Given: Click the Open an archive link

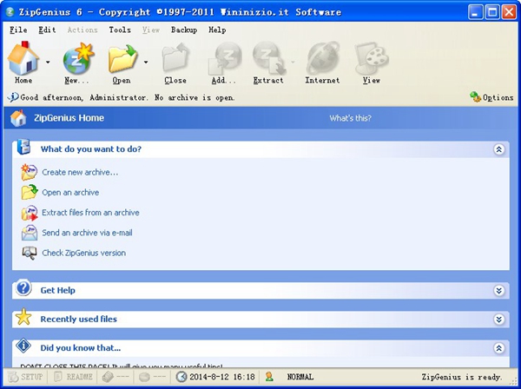Looking at the screenshot, I should click(70, 193).
